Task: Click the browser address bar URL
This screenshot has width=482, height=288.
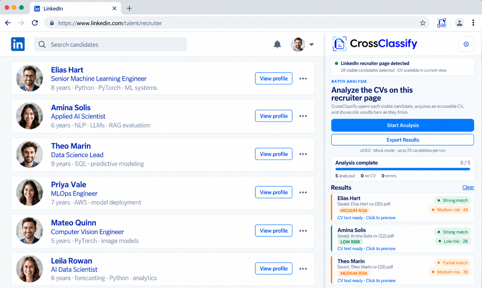Action: point(110,23)
